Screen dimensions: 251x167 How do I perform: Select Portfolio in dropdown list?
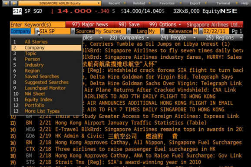[x=46, y=105]
